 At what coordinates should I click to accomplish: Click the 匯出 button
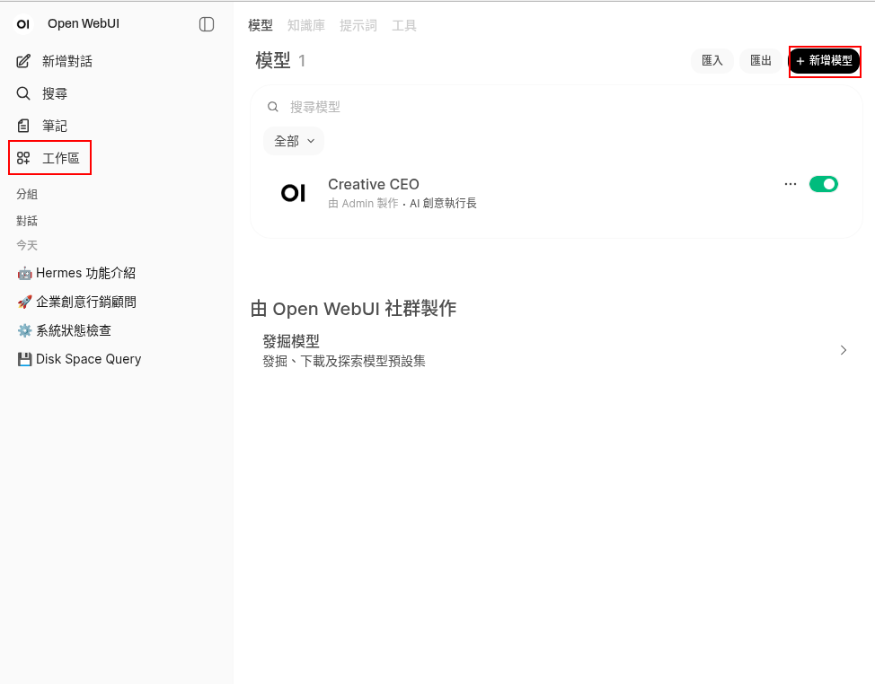(x=761, y=61)
